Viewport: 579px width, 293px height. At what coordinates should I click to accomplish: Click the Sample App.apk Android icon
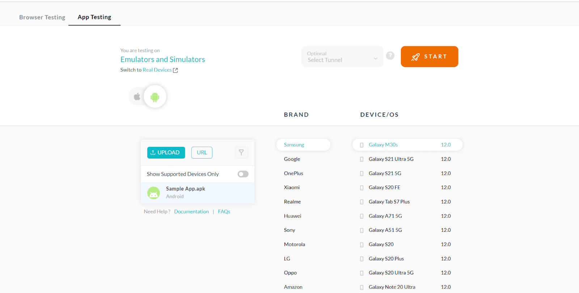(x=153, y=193)
